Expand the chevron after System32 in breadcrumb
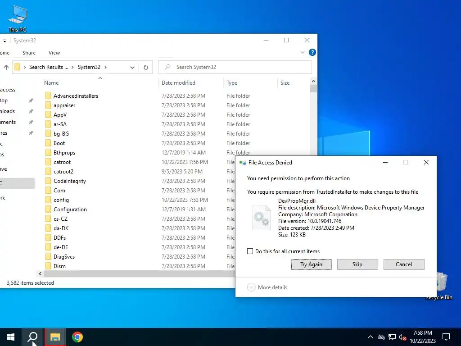Image resolution: width=461 pixels, height=346 pixels. tap(105, 67)
